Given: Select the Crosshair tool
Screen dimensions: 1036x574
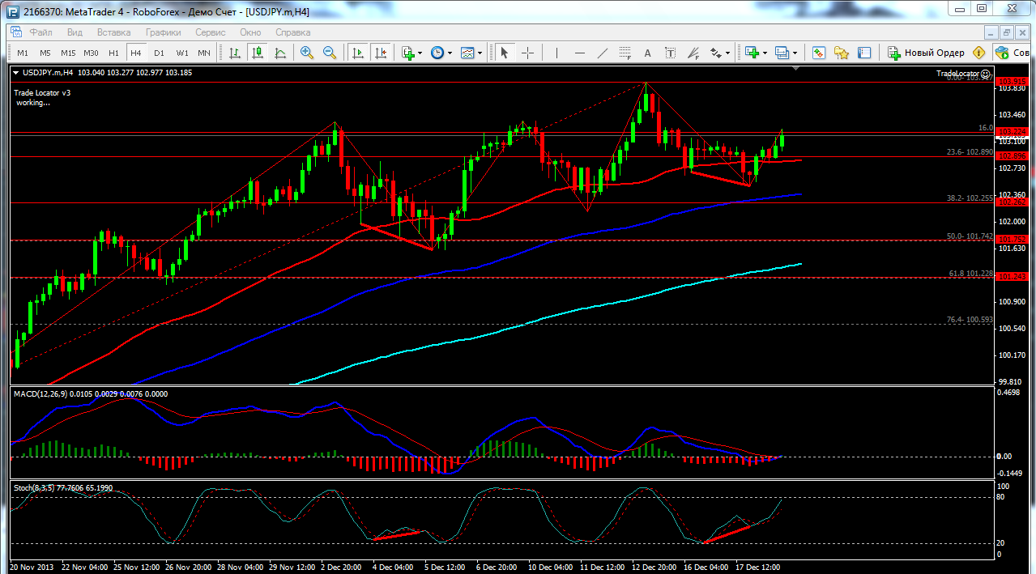Looking at the screenshot, I should point(527,53).
